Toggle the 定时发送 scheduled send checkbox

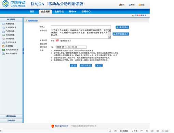click(x=52, y=47)
